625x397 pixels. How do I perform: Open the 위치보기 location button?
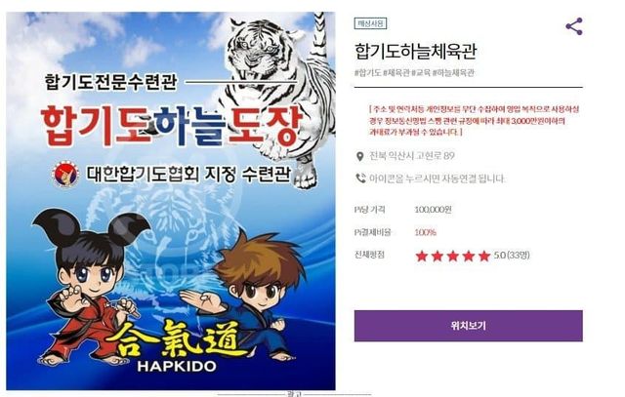[x=469, y=326]
